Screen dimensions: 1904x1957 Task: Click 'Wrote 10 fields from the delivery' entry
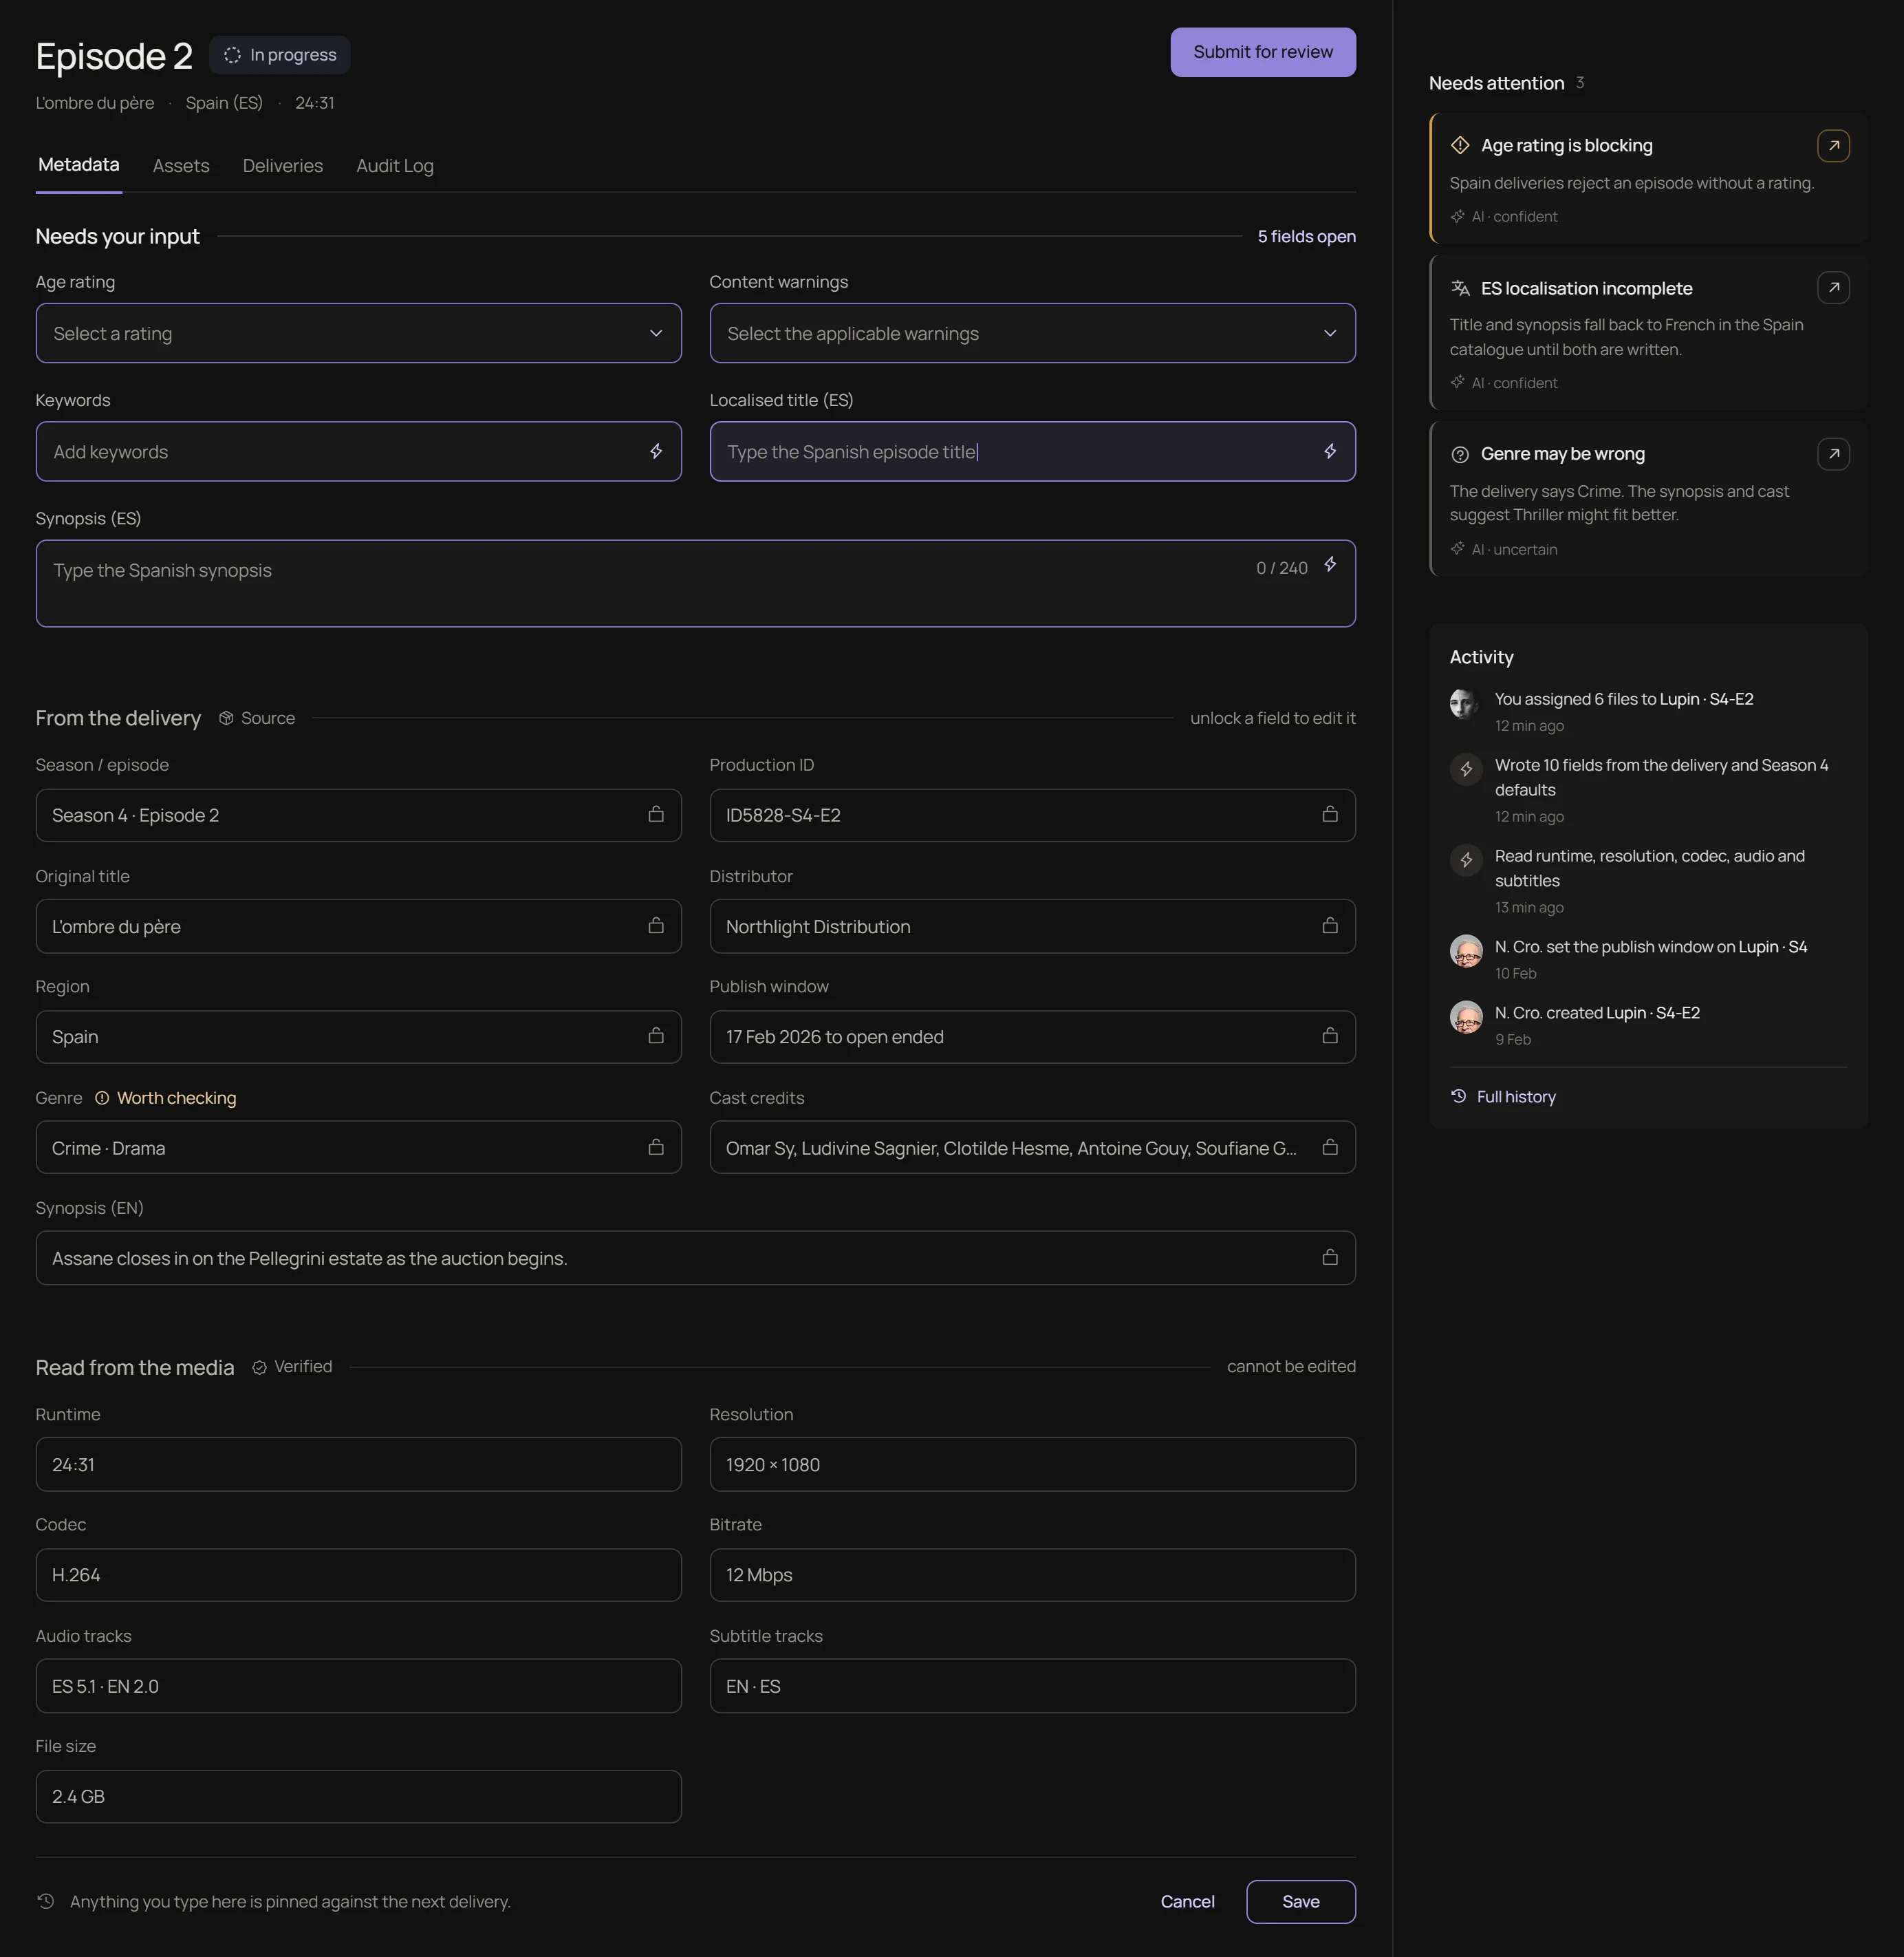[x=1648, y=791]
